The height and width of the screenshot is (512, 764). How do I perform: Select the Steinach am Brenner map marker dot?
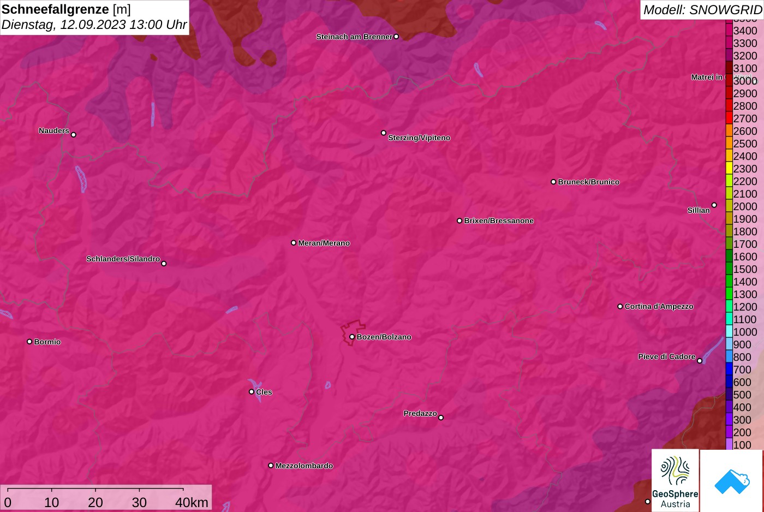pos(396,37)
